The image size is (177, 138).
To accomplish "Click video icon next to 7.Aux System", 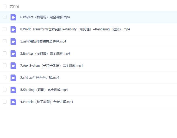I will 13,66.
